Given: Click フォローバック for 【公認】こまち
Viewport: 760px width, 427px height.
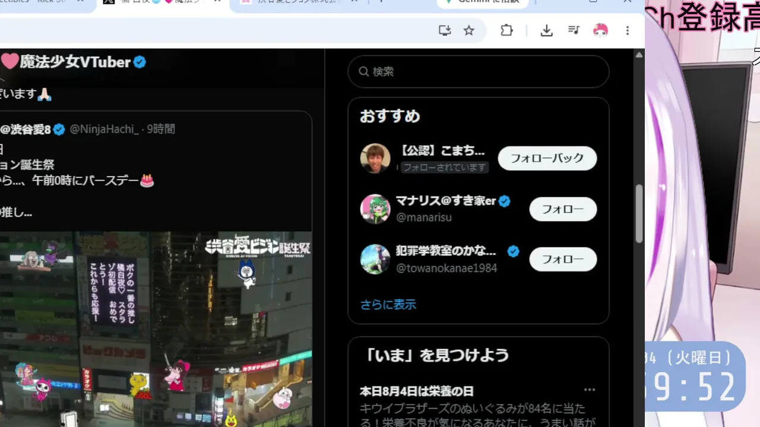Looking at the screenshot, I should coord(547,158).
